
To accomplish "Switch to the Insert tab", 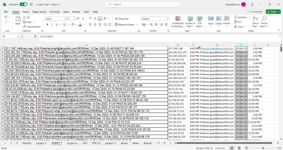I will click(x=26, y=12).
